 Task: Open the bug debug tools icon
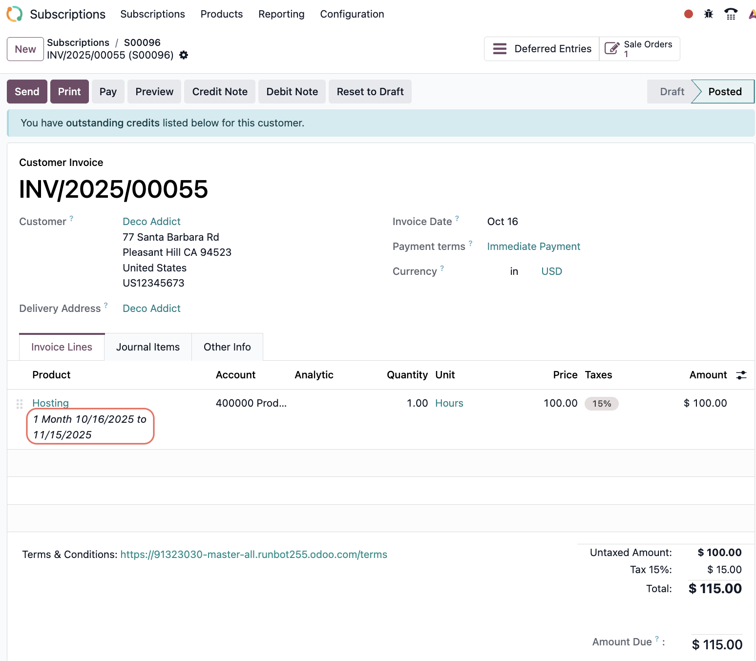709,14
